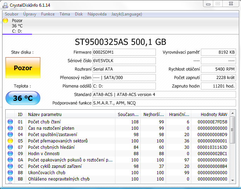This screenshot has height=189, width=241.
Task: Click the SMART list scrollbar thumb
Action: tap(233, 130)
